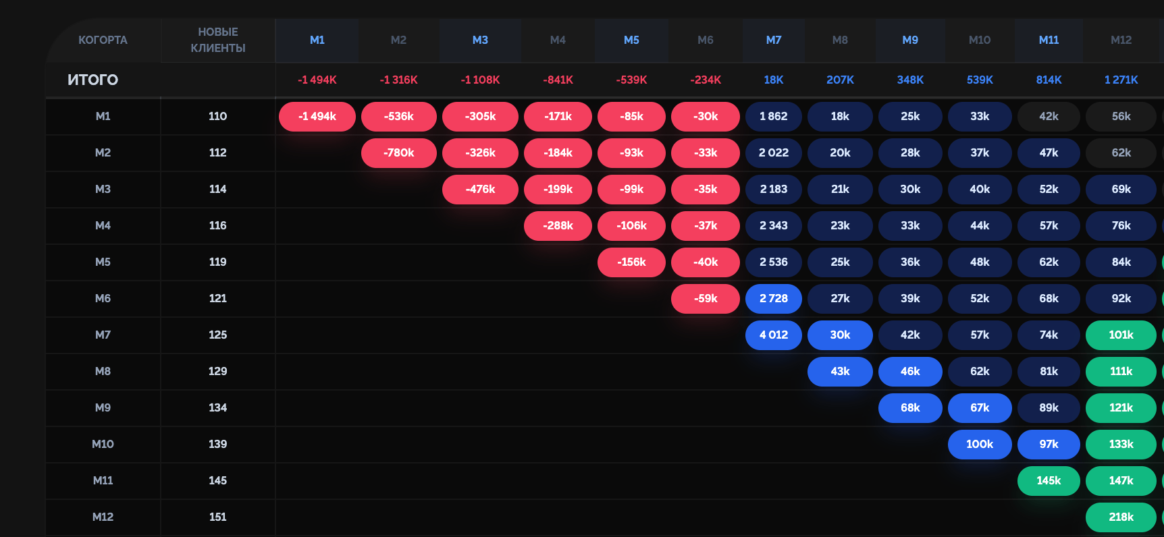Click the bright blue 4 012 cell
The width and height of the screenshot is (1164, 537).
pos(773,335)
